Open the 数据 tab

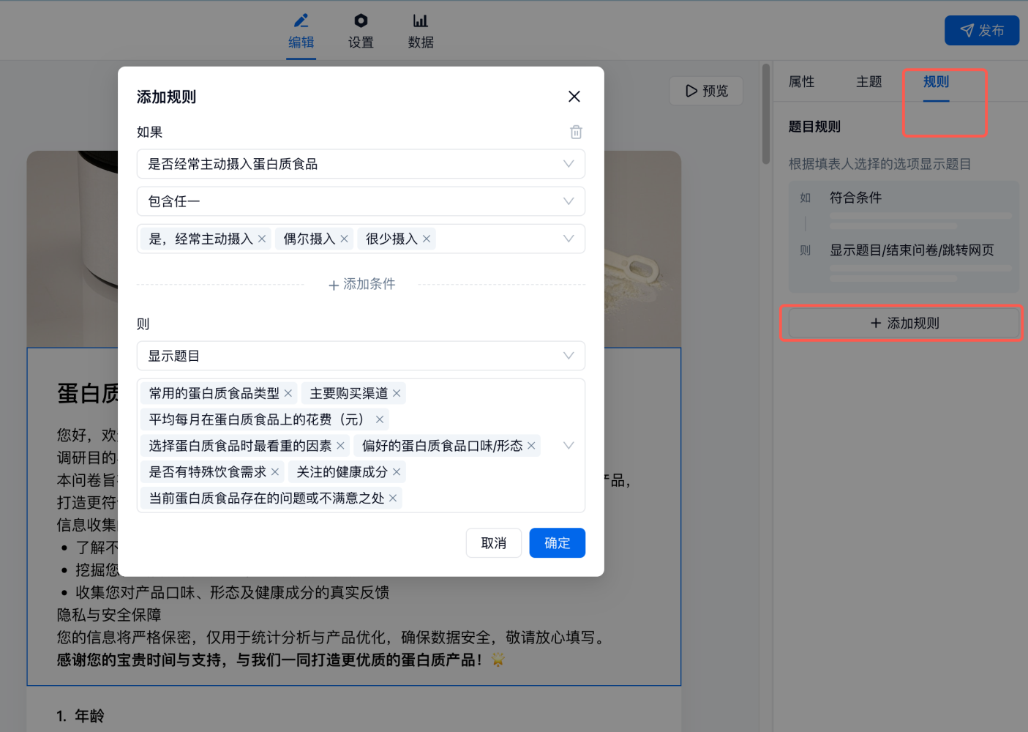(421, 31)
